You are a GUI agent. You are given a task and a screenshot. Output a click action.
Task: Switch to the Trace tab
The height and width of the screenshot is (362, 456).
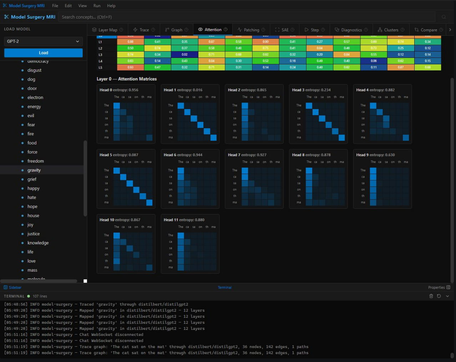[144, 30]
